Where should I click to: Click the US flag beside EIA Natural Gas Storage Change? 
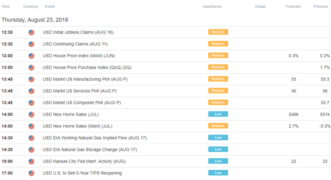pos(32,150)
